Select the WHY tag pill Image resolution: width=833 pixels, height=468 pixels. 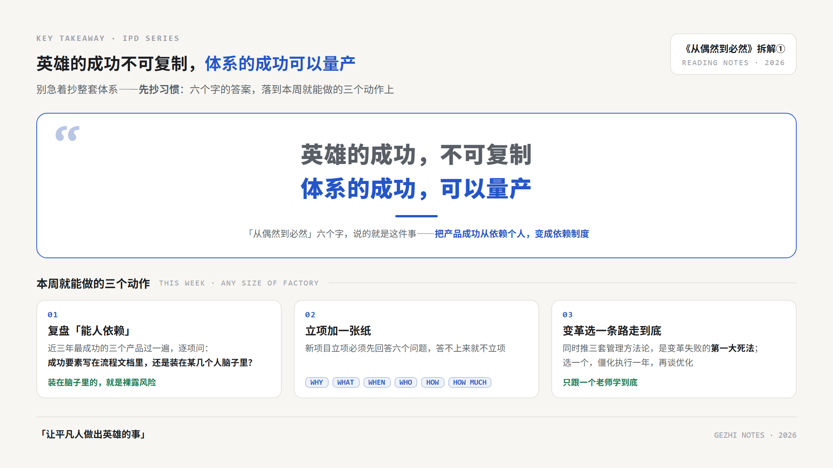tap(317, 382)
